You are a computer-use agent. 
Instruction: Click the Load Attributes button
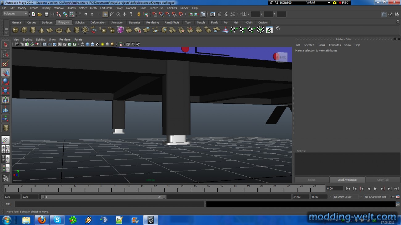point(347,180)
